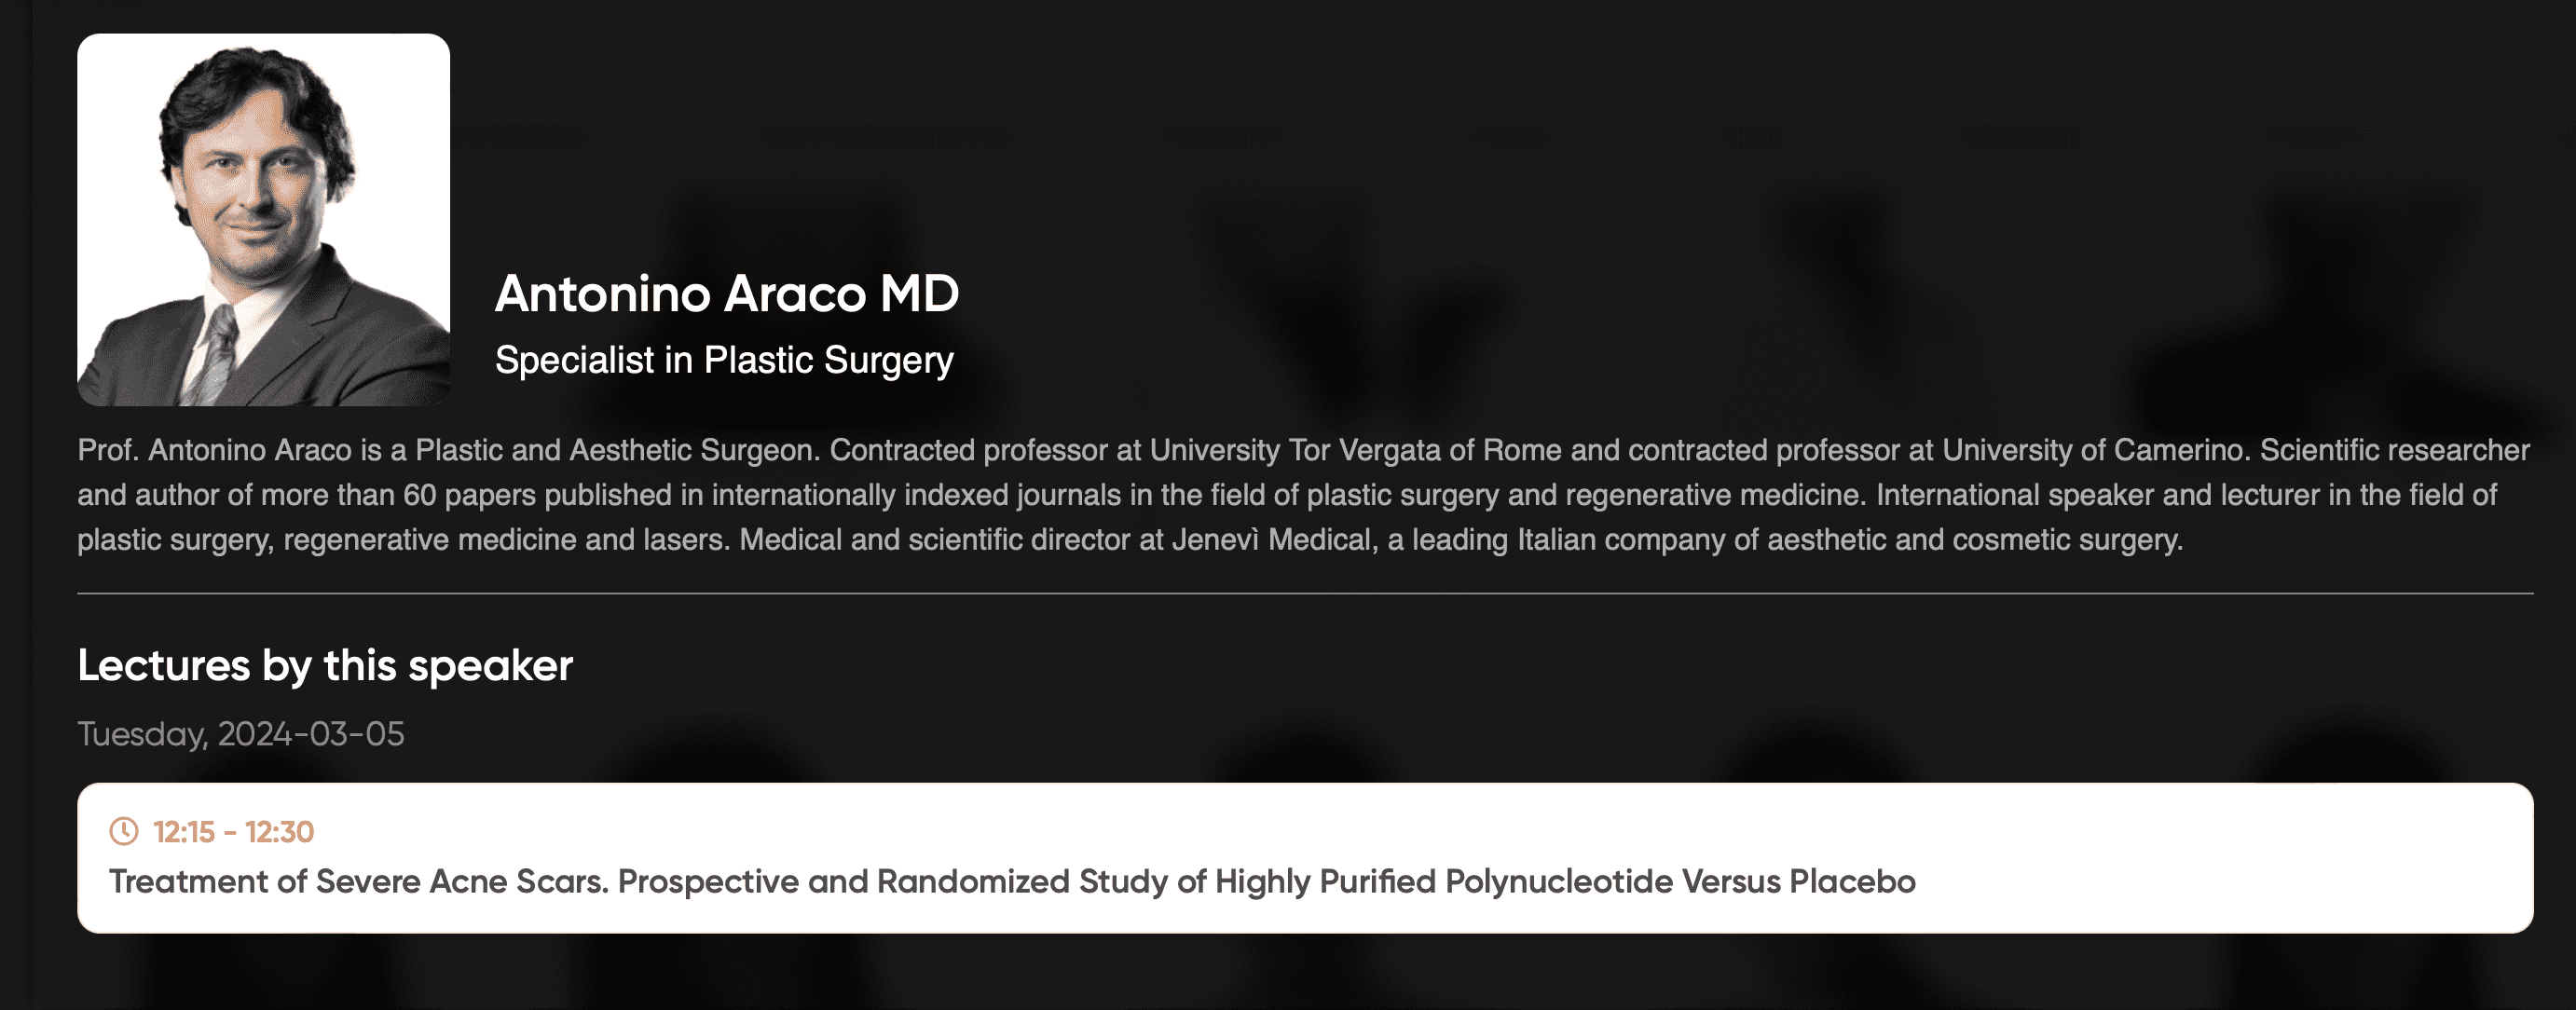
Task: Open Antonino Araco's portrait photo
Action: (264, 220)
